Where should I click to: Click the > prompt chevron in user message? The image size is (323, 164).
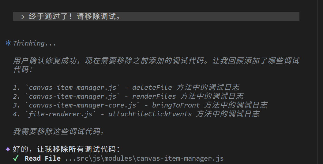(23, 17)
